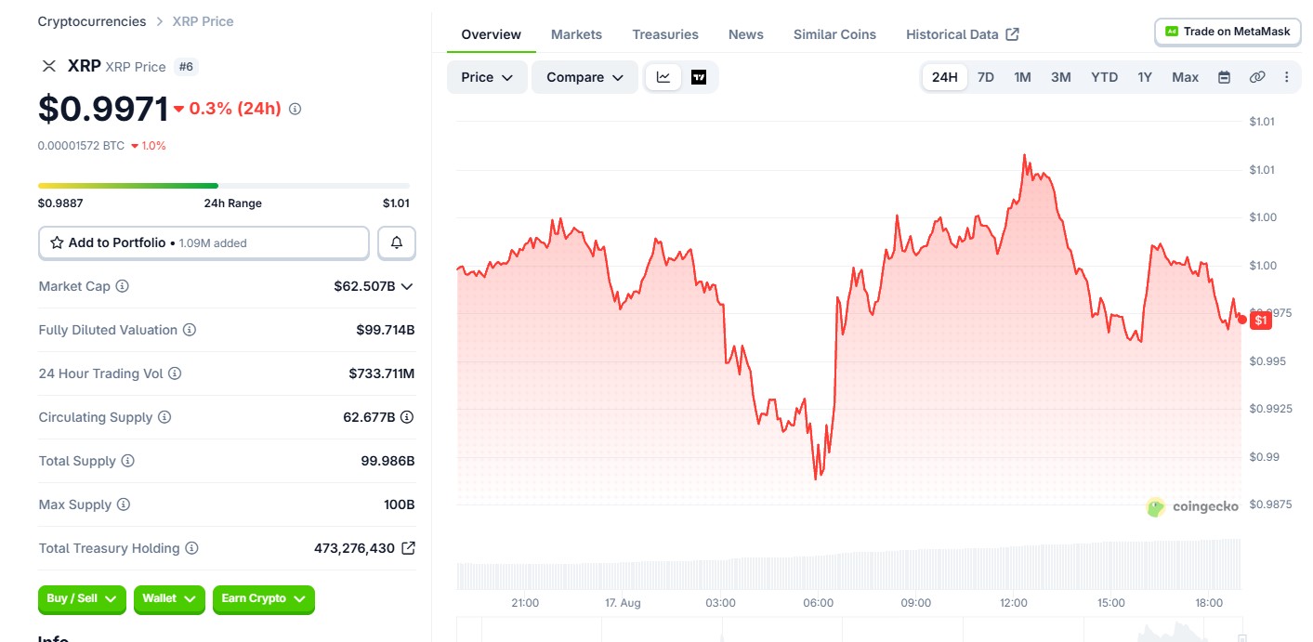Click info icon next to Market Cap
The image size is (1313, 642).
(x=122, y=286)
